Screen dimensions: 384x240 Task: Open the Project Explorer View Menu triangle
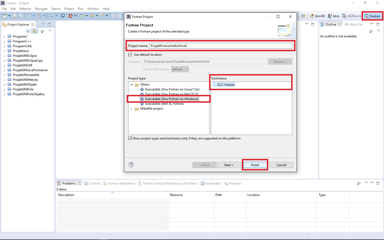(50, 31)
